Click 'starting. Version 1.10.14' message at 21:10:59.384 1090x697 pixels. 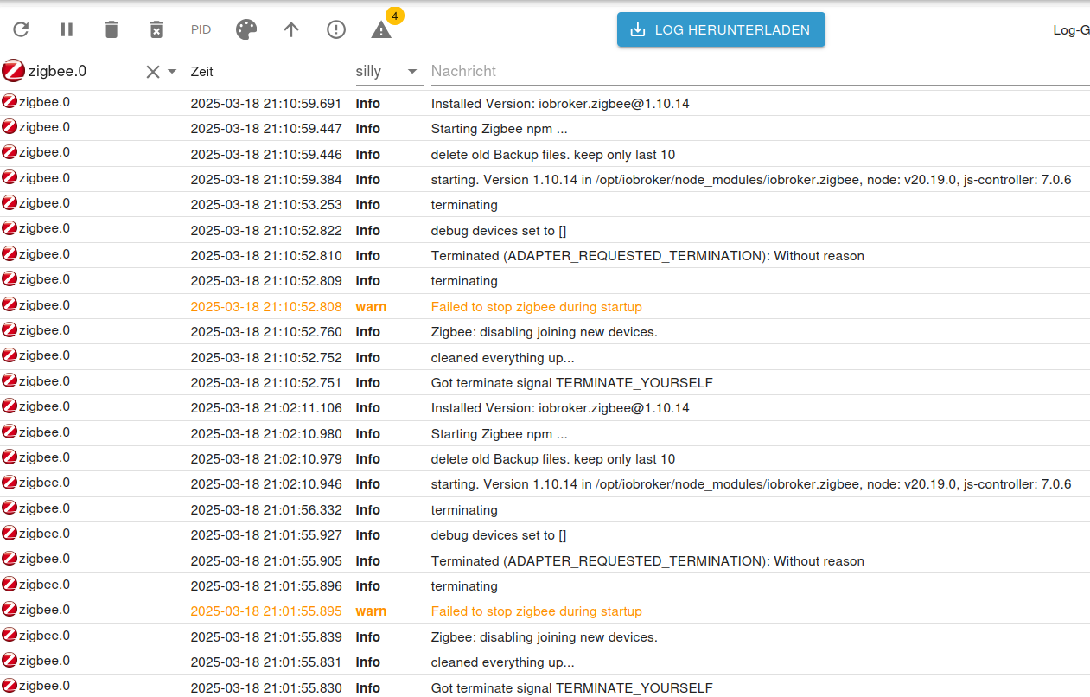click(x=751, y=180)
